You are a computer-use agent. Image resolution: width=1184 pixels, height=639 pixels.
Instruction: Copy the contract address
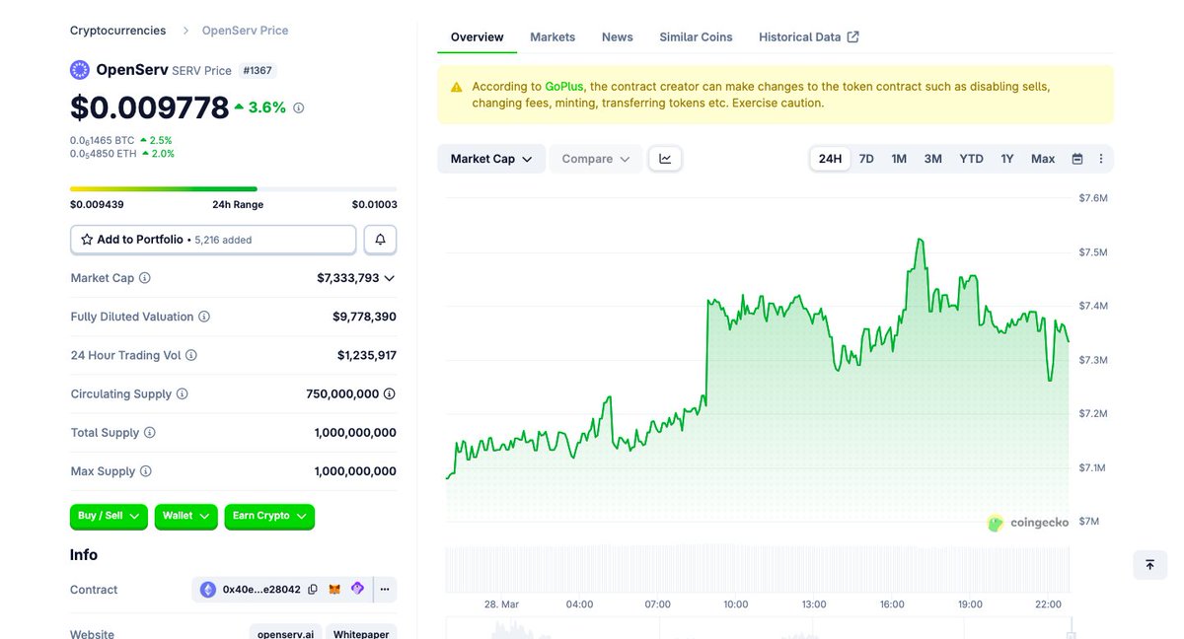(x=313, y=590)
